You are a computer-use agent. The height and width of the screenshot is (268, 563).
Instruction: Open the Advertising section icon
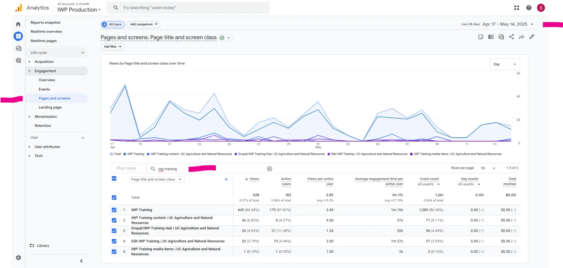[18, 60]
